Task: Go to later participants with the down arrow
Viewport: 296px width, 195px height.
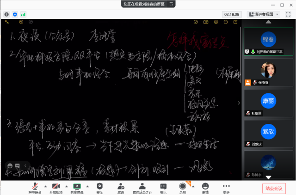Action: click(268, 177)
